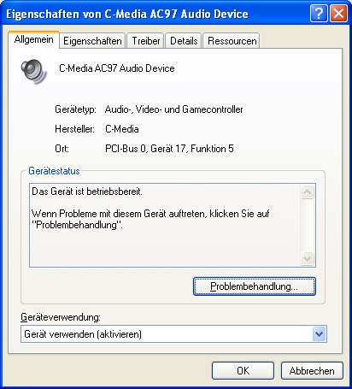Click the Problembehandlung button
Viewport: 352px width, 389px height.
tap(255, 286)
